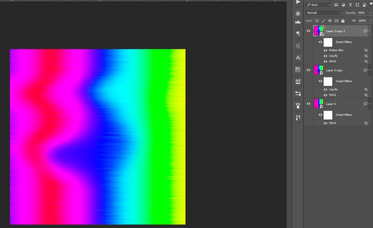Edit Wind blending options on Layer 0 copy

tap(366, 95)
